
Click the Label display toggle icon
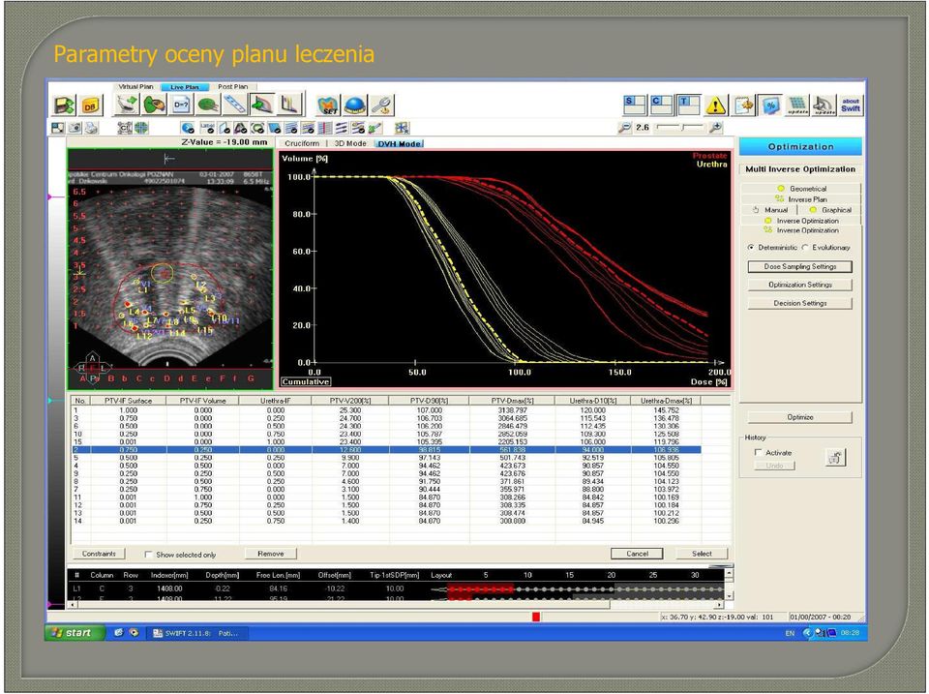[x=207, y=128]
